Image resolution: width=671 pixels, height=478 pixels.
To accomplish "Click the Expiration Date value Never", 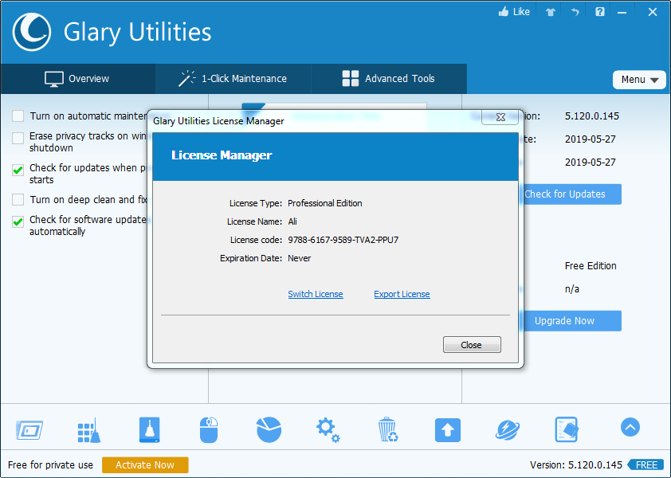I will click(x=299, y=258).
